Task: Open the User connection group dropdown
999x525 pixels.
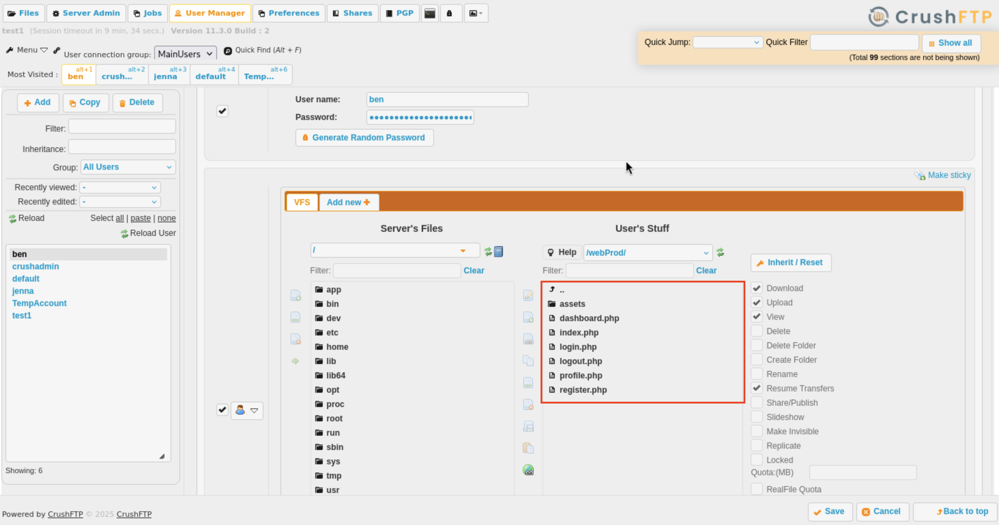Action: (185, 54)
